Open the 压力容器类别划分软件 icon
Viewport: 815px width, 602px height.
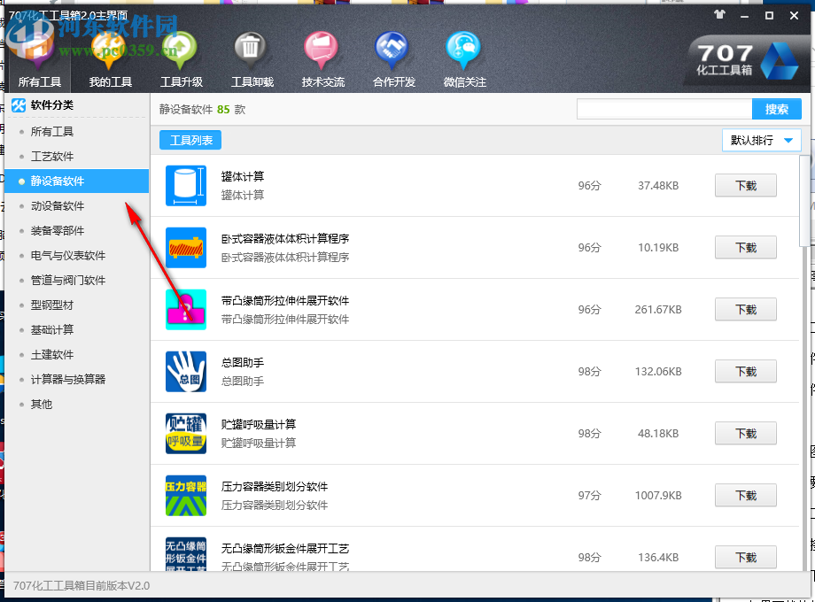coord(185,495)
